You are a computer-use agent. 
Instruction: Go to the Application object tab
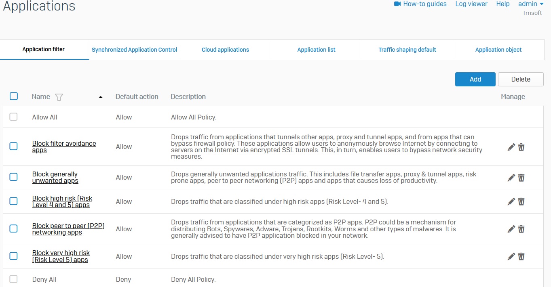pyautogui.click(x=498, y=50)
